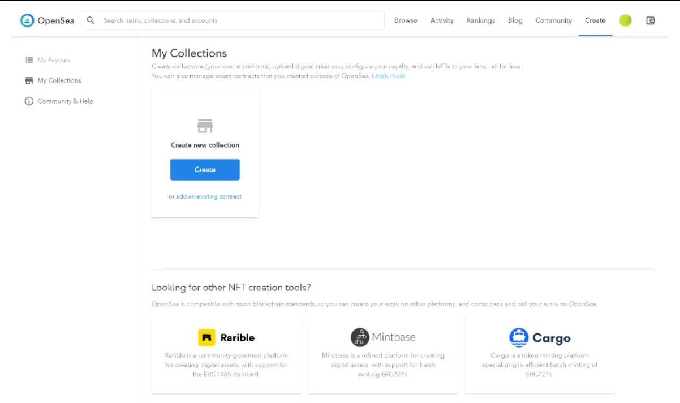
Task: Click the blue Create button
Action: pos(205,170)
